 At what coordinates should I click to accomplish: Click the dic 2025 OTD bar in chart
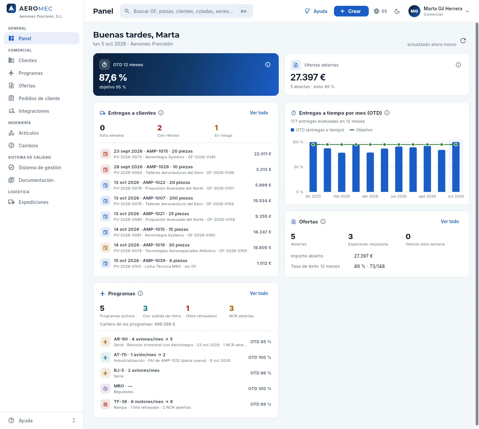click(x=313, y=167)
